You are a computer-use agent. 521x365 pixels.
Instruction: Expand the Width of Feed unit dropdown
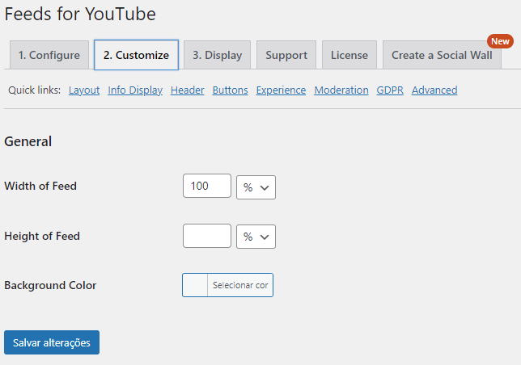coord(256,187)
